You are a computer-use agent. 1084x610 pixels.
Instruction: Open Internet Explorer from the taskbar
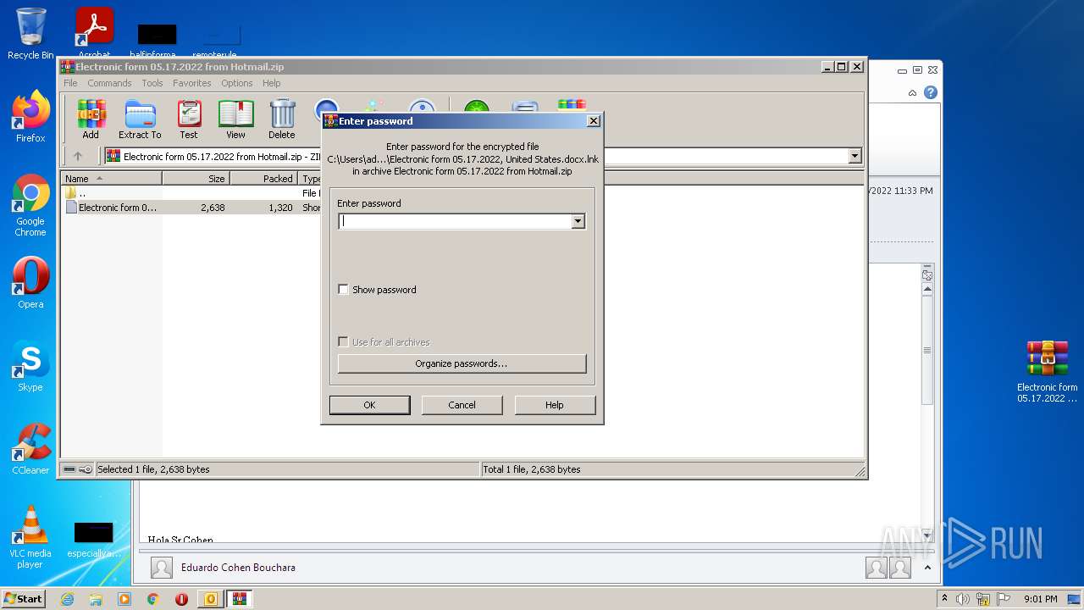point(67,599)
